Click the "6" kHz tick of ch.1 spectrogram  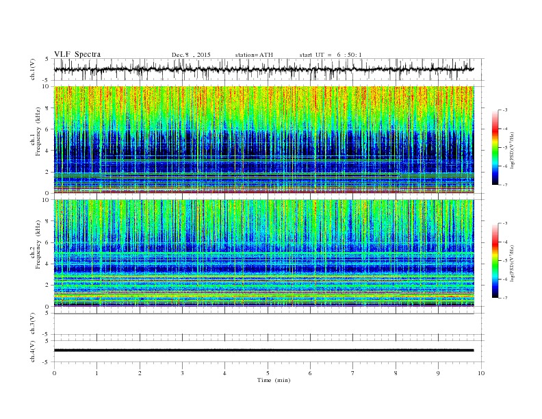47,129
